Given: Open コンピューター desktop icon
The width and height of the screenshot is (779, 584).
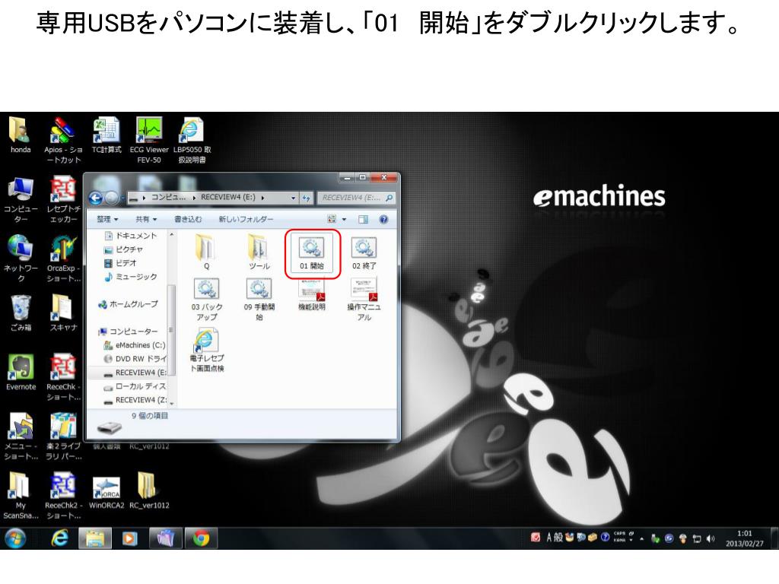Looking at the screenshot, I should click(21, 200).
